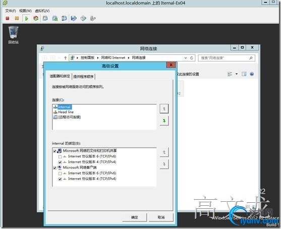Change view layout icon in Network Connections

pyautogui.click(x=230, y=74)
